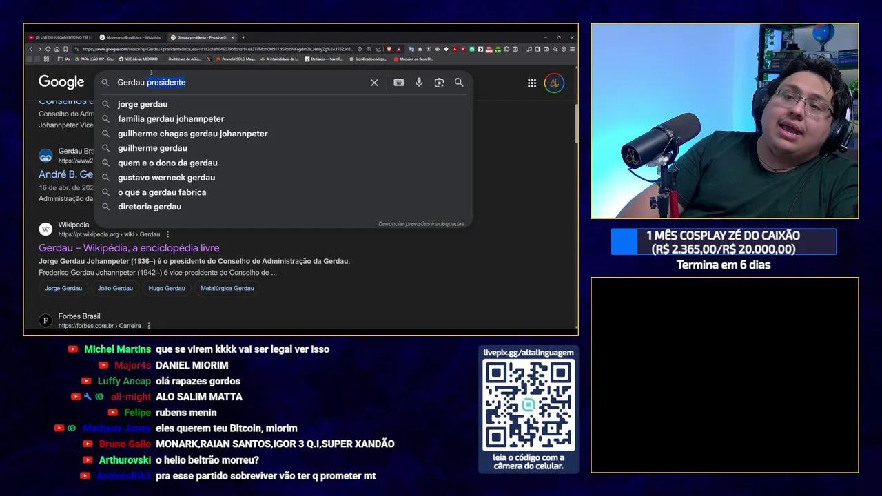This screenshot has width=882, height=496.
Task: Click the Hugo Gerdau chip
Action: coord(167,288)
